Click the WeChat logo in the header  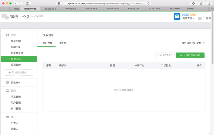[x=5, y=17]
